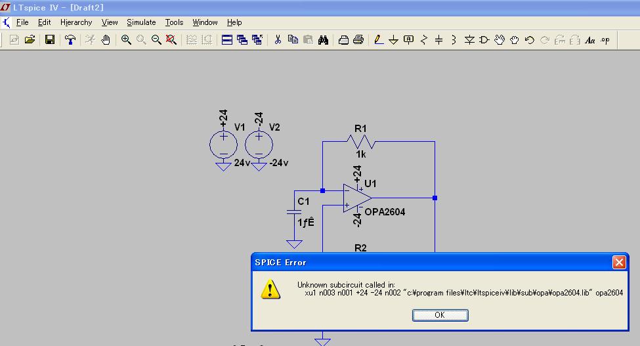Click the R2 label text
Image resolution: width=640 pixels, height=346 pixels.
coord(360,248)
